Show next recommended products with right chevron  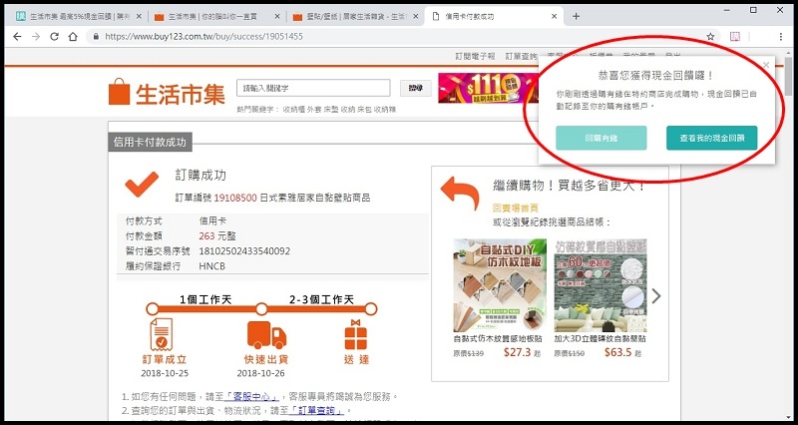[x=656, y=295]
